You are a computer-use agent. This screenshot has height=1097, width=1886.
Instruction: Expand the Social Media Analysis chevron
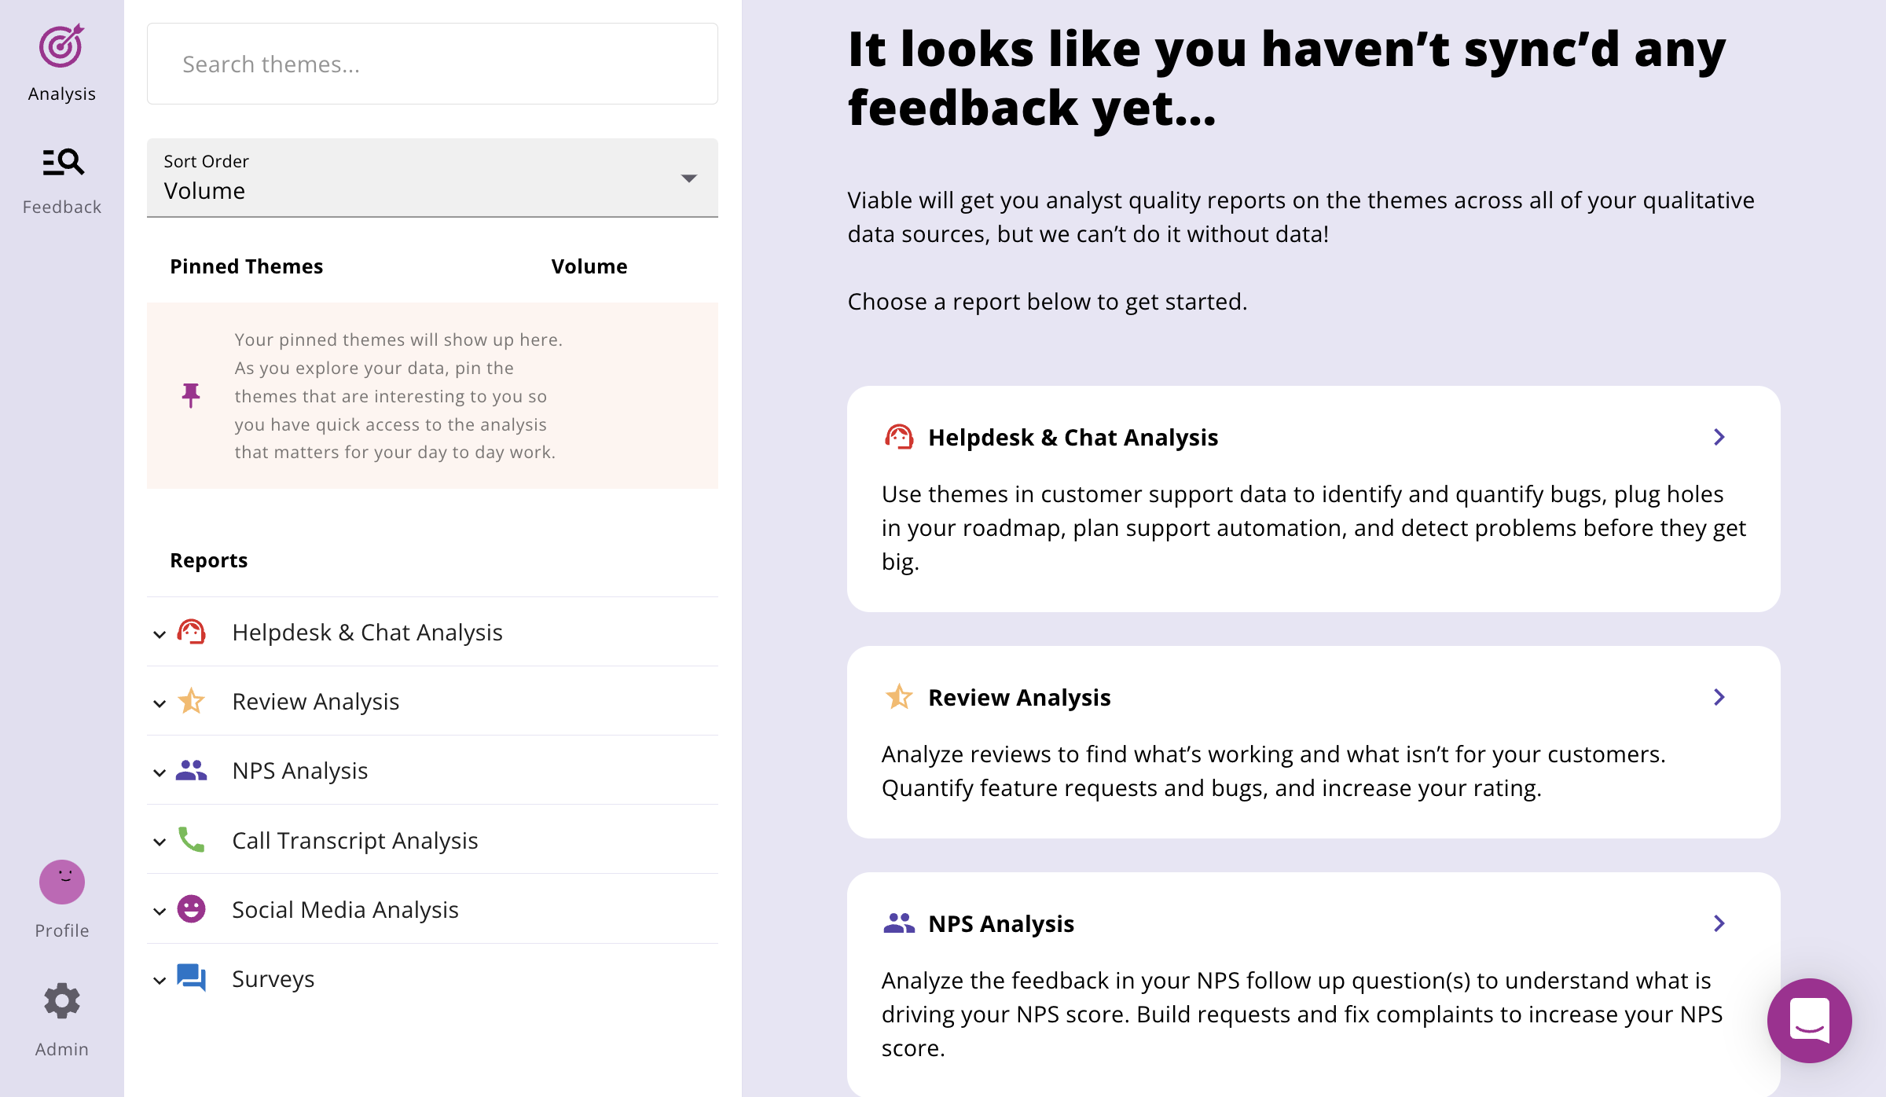pyautogui.click(x=160, y=912)
